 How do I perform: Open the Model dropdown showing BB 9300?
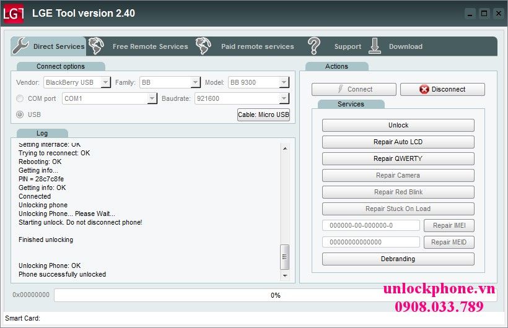click(284, 82)
